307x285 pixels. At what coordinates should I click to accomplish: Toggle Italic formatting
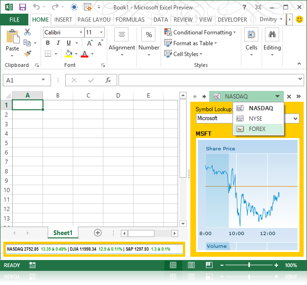point(58,43)
